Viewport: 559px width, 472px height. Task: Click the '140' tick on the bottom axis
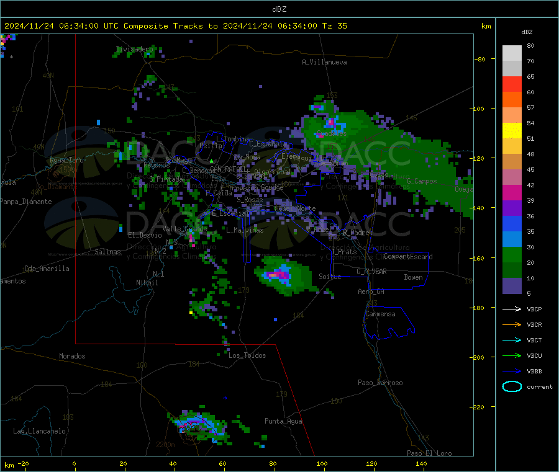421,463
